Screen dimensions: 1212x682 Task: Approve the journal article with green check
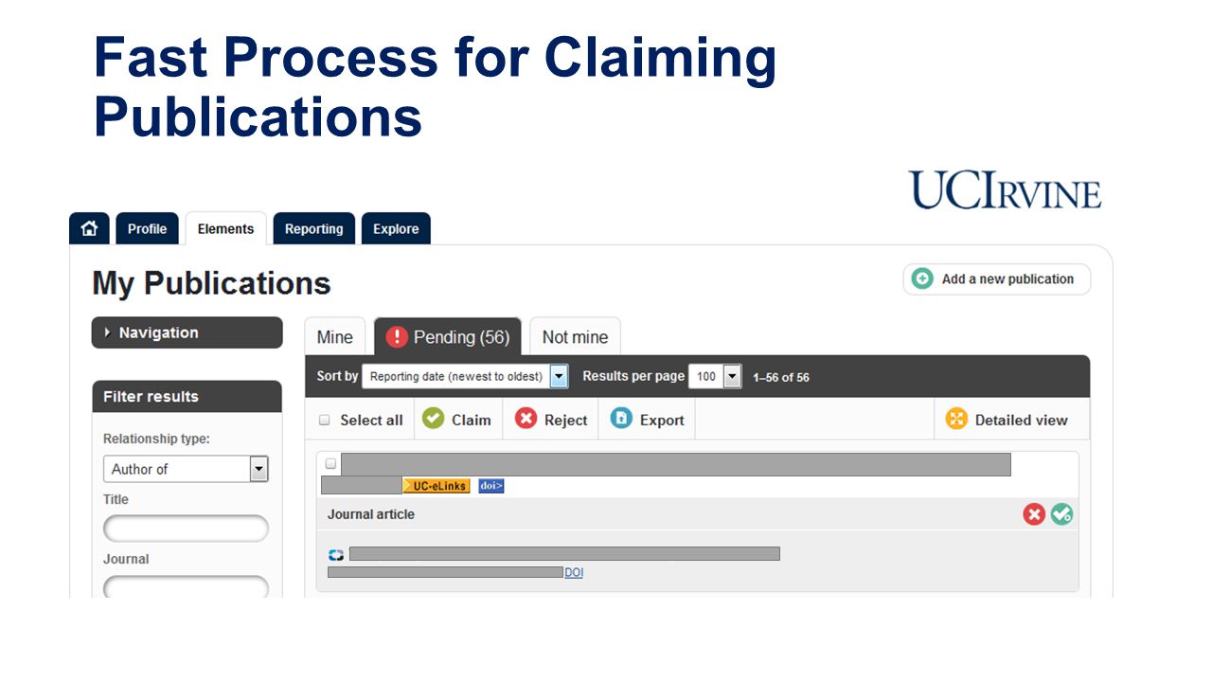tap(1062, 514)
